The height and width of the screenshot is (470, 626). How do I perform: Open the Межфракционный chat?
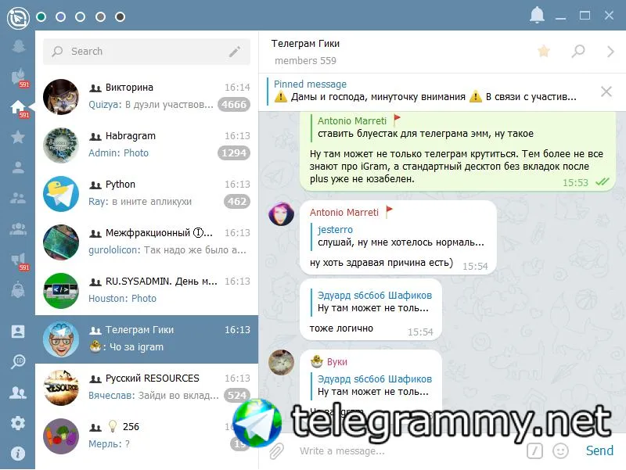146,242
